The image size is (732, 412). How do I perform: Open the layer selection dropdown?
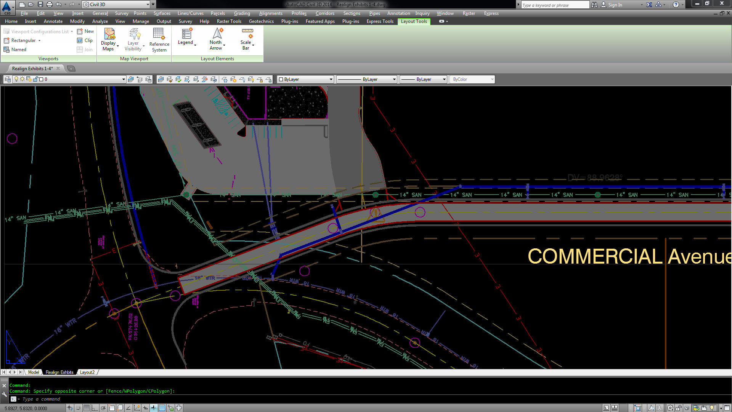pyautogui.click(x=124, y=79)
